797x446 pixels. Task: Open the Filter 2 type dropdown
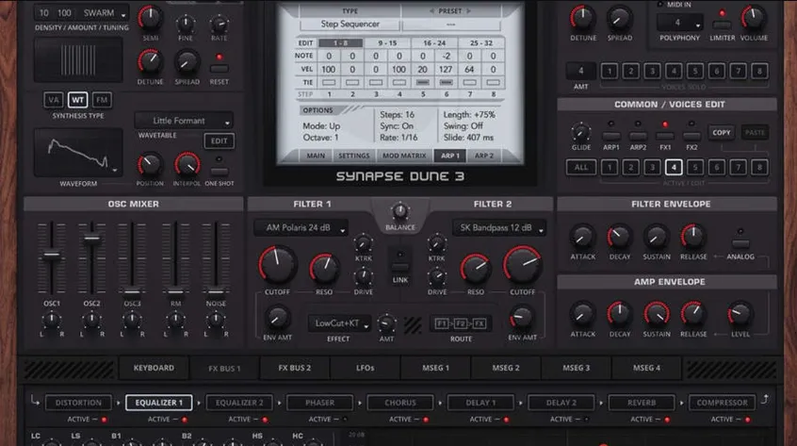(499, 228)
